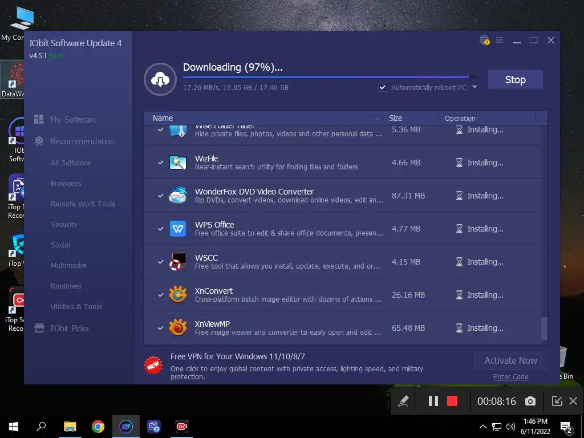Click the IObit Software Updater taskbar icon
Image resolution: width=584 pixels, height=438 pixels.
pos(126,427)
